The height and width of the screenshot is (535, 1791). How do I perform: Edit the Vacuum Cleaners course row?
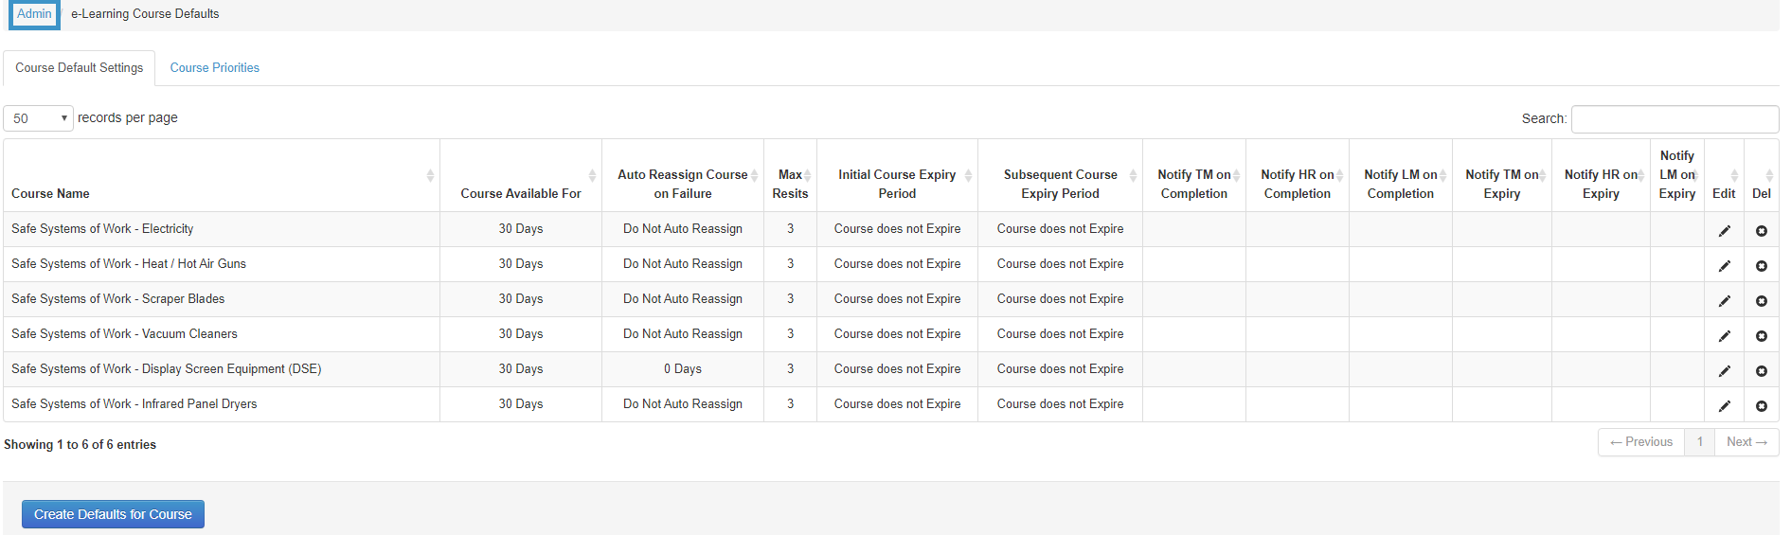[1724, 336]
